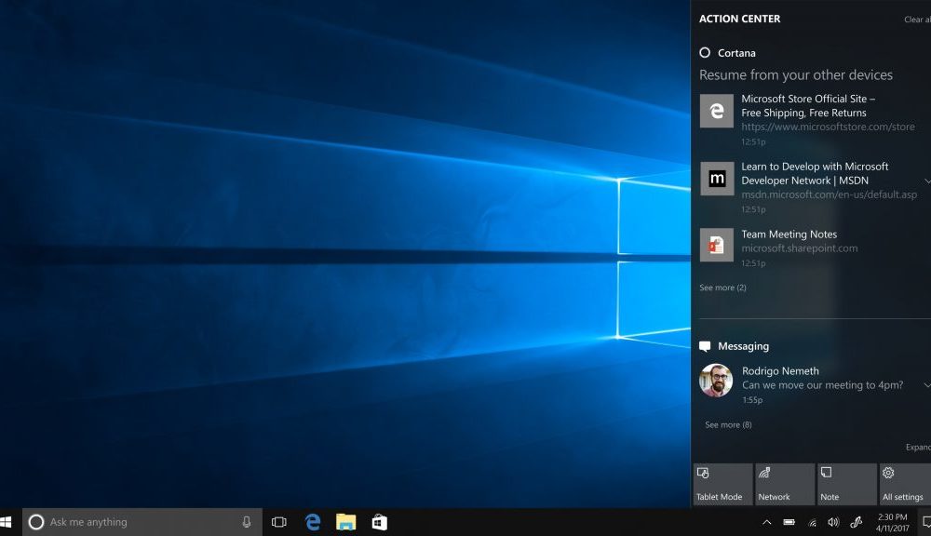Show hidden system tray icons
This screenshot has height=536, width=931.
[x=766, y=522]
